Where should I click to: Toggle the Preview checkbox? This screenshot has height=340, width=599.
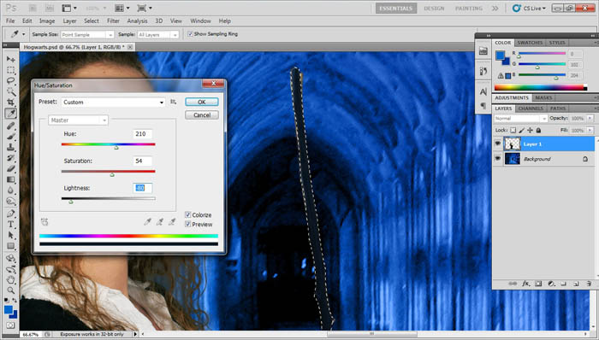[188, 224]
